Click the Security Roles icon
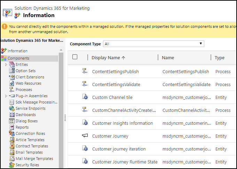 [x=12, y=165]
